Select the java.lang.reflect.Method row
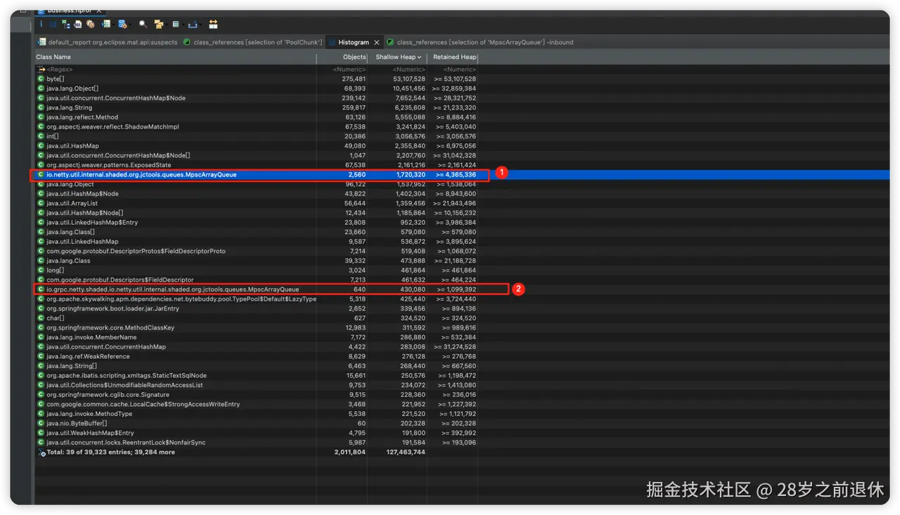The width and height of the screenshot is (900, 515). 257,117
